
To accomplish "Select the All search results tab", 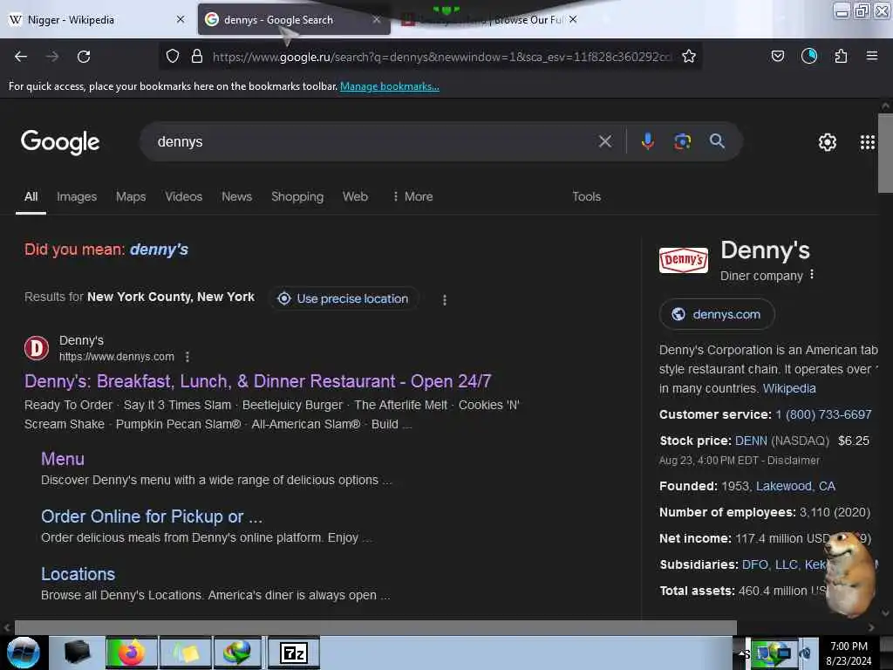I will click(x=31, y=196).
